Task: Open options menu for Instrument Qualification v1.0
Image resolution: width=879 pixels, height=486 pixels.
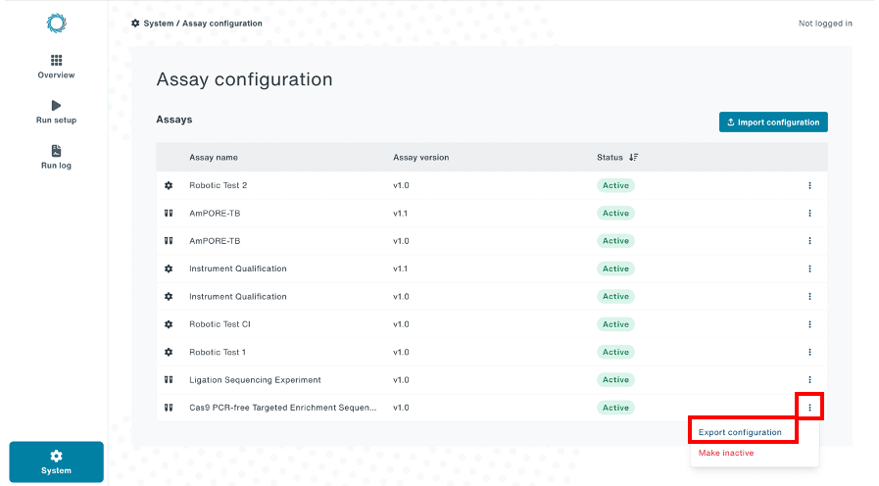Action: click(809, 297)
